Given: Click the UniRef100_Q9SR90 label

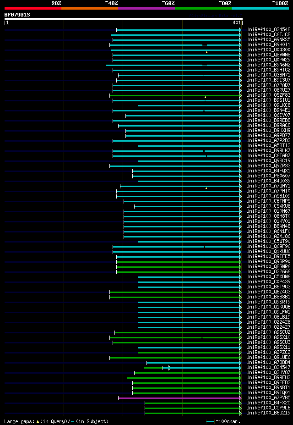Looking at the screenshot, I should [x=268, y=262].
